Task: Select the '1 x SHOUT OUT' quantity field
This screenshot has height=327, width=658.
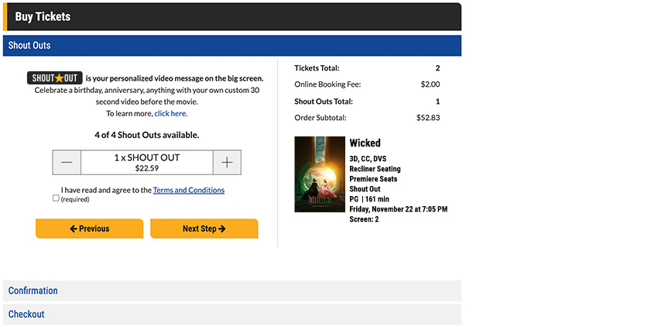Action: (147, 163)
